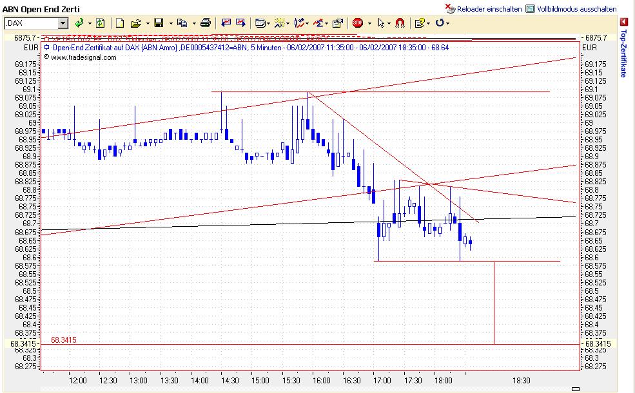Click the 'ABN Open End Zerti' heading
The width and height of the screenshot is (635, 393).
pos(41,9)
